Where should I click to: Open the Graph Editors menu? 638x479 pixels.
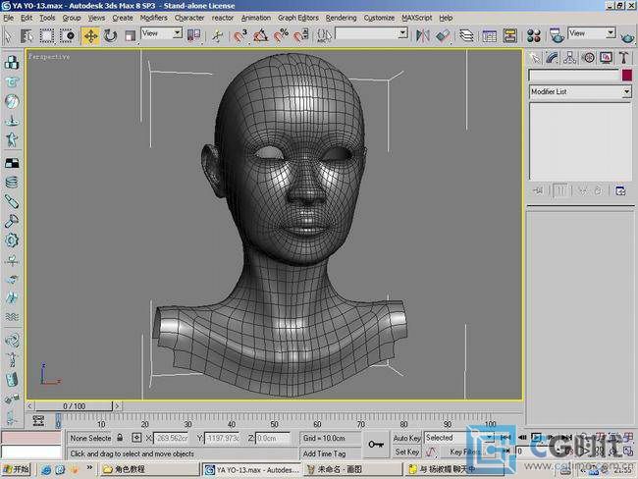point(297,18)
